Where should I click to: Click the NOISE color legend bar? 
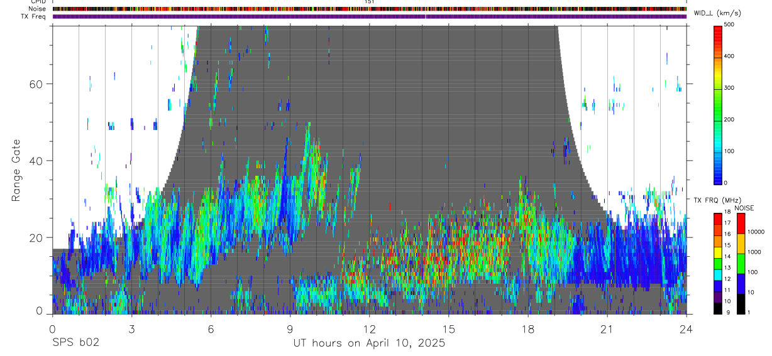click(741, 263)
